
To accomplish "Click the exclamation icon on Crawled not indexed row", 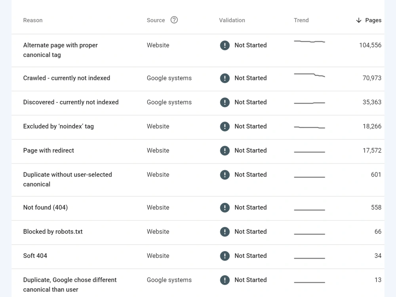I will [225, 78].
